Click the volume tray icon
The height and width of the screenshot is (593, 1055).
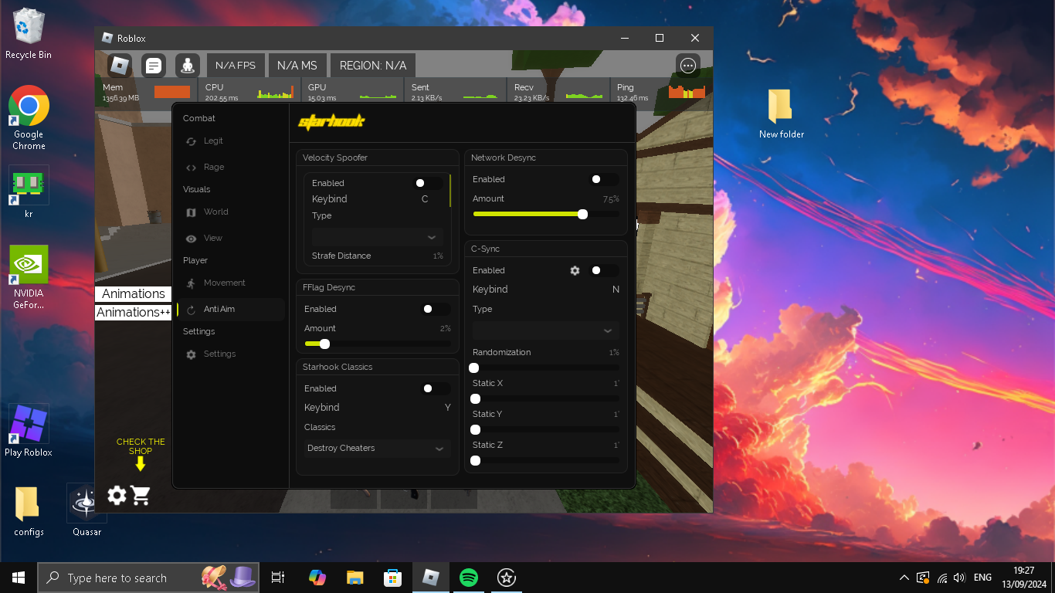point(959,578)
